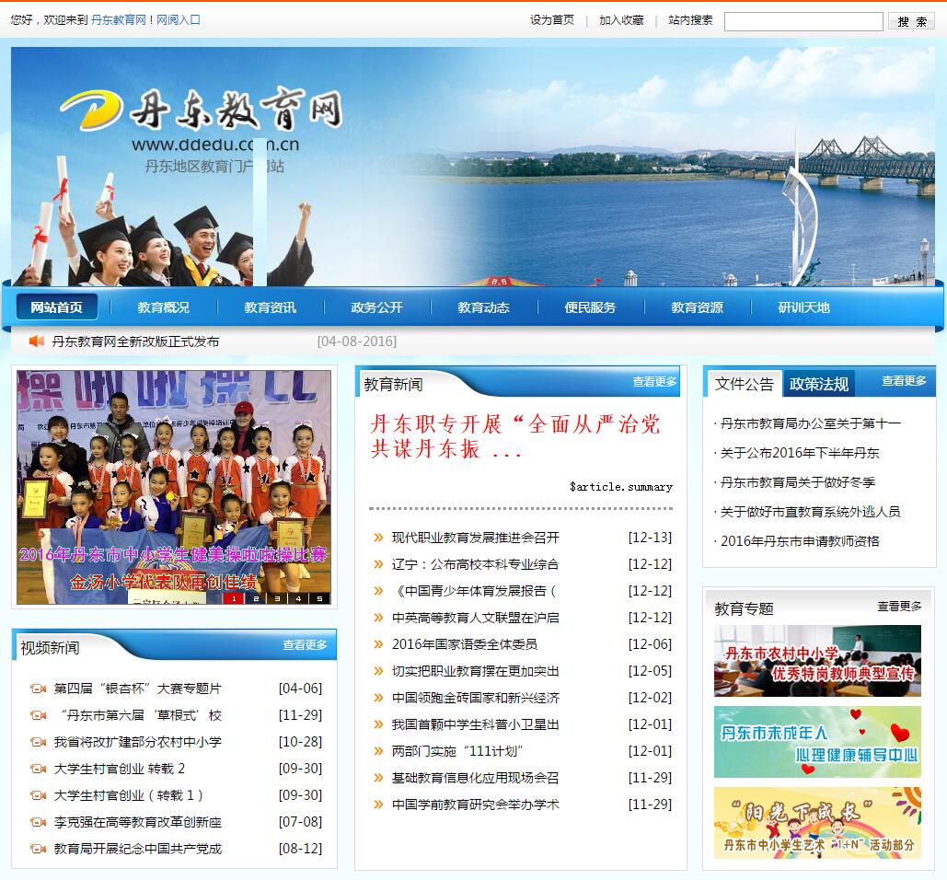Click arrow bullet beside 现代职业教育发展推进会召开
Screen dimensions: 947x880
(378, 538)
